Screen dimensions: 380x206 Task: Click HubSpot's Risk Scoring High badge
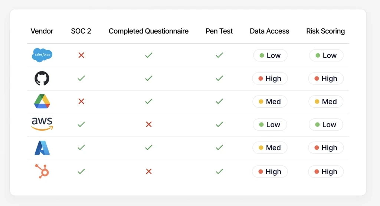[326, 172]
